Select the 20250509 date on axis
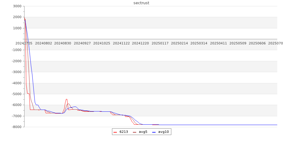 click(238, 43)
